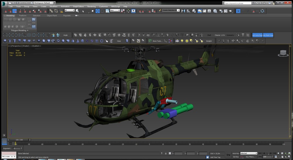
Task: Toggle the Auto Key animation mode
Action: 236,153
